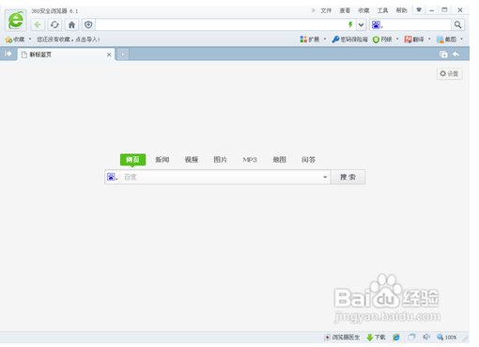Click the shield security icon beside address bar

point(88,24)
